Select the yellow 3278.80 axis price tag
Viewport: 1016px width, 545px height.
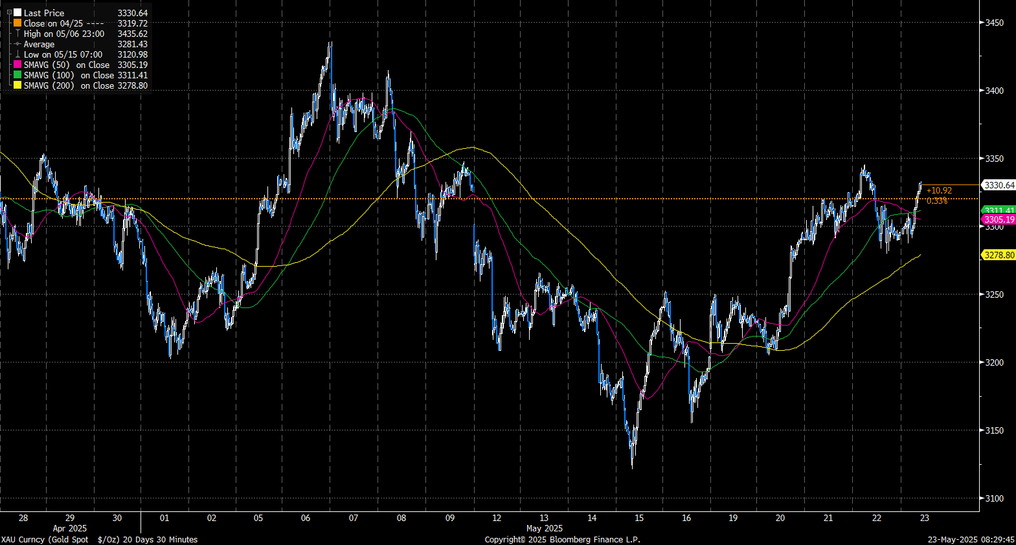[999, 255]
